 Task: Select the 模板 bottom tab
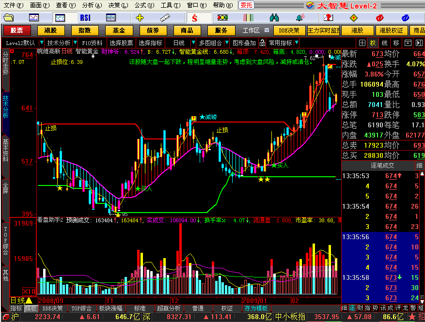31,308
